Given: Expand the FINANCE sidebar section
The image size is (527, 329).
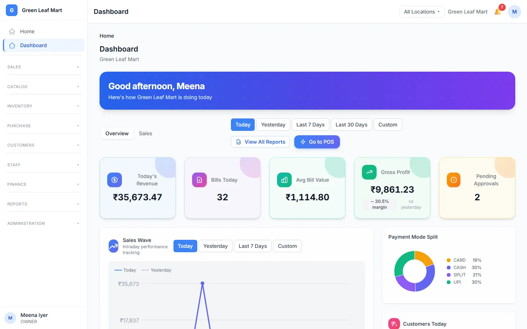Looking at the screenshot, I should click(44, 184).
